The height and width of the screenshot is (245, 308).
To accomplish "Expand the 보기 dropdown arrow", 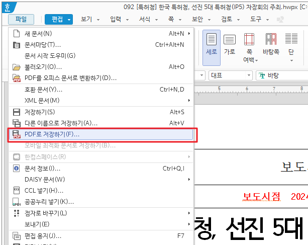I will pyautogui.click(x=98, y=20).
